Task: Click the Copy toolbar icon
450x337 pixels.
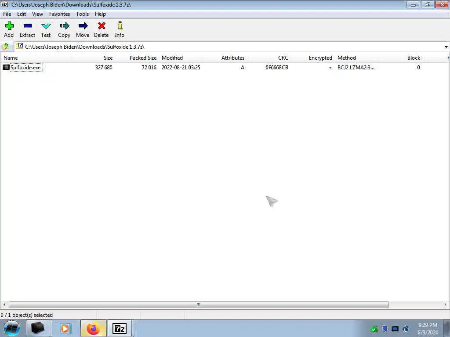Action: 64,26
